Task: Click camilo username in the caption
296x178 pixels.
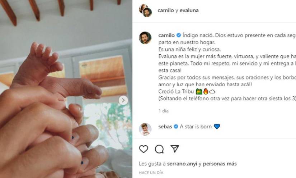Action: point(166,35)
